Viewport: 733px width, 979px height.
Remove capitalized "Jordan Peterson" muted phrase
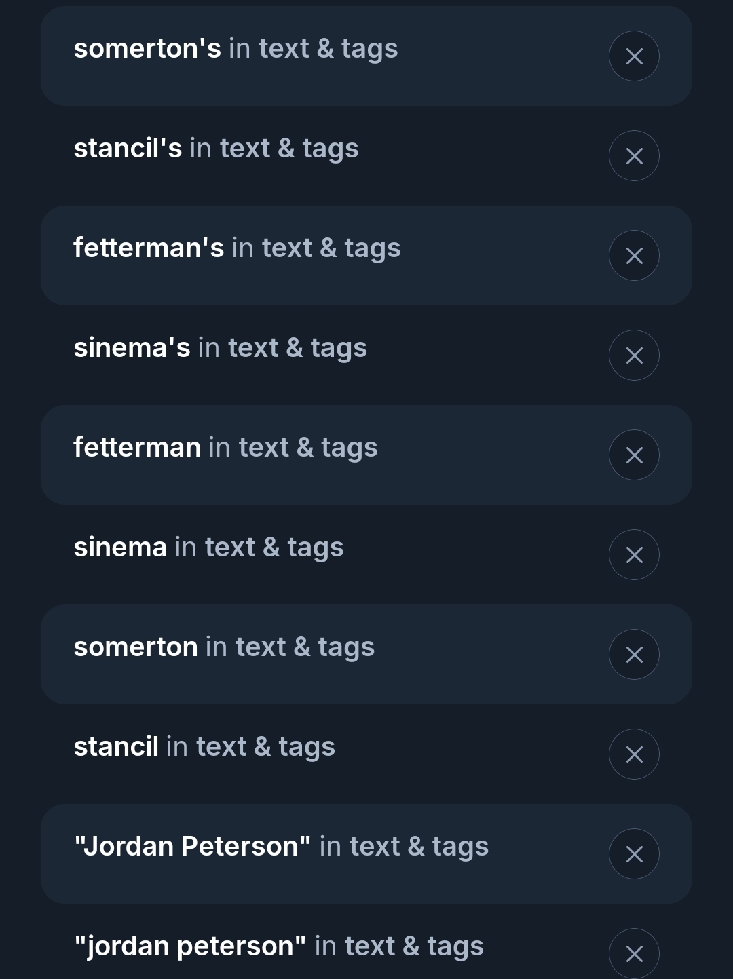coord(634,854)
